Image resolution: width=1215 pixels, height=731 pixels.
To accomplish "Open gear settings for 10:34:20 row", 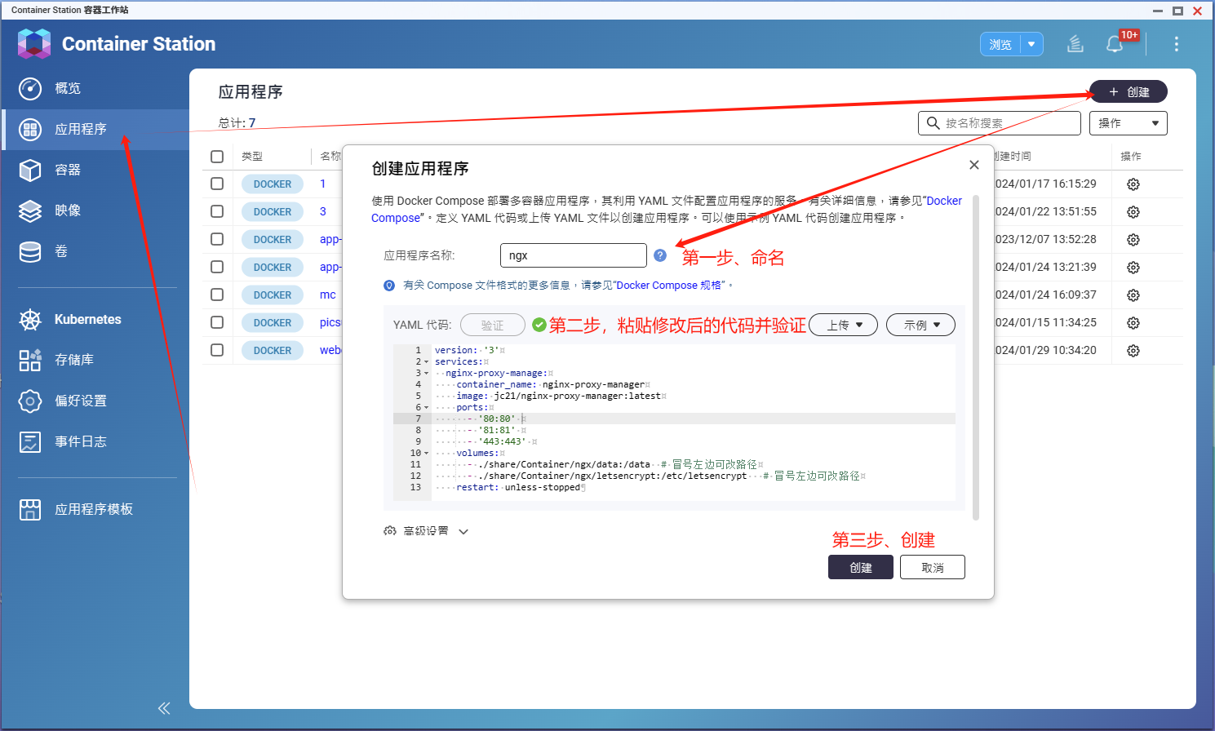I will click(x=1133, y=351).
